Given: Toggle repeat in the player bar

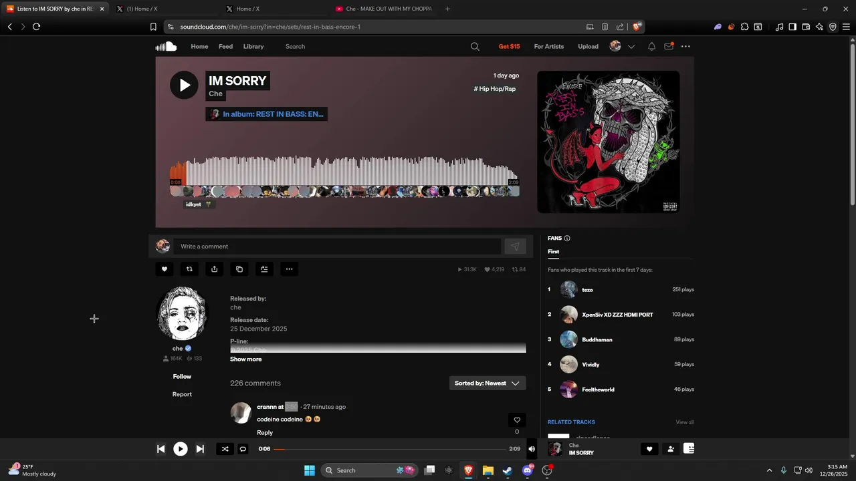Looking at the screenshot, I should click(243, 449).
